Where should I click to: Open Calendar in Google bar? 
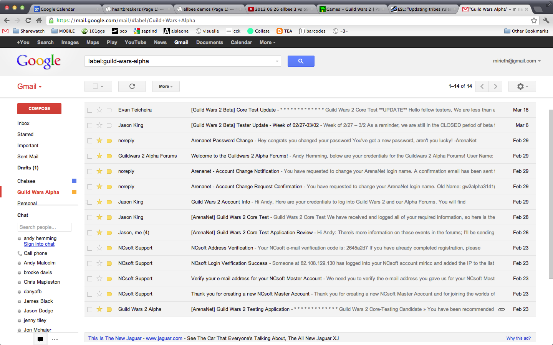pos(241,42)
